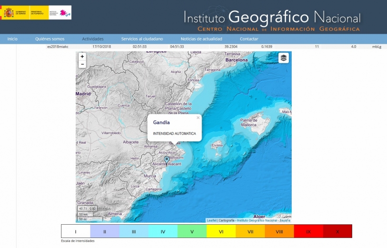
Task: Click the Eivissa island label
Action: [x=217, y=146]
